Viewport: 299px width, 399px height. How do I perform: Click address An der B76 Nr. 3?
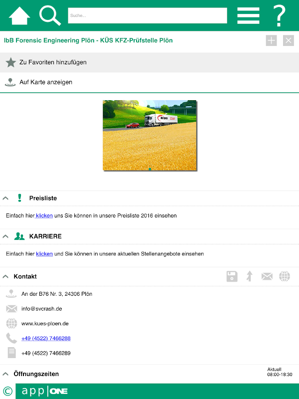(x=57, y=294)
